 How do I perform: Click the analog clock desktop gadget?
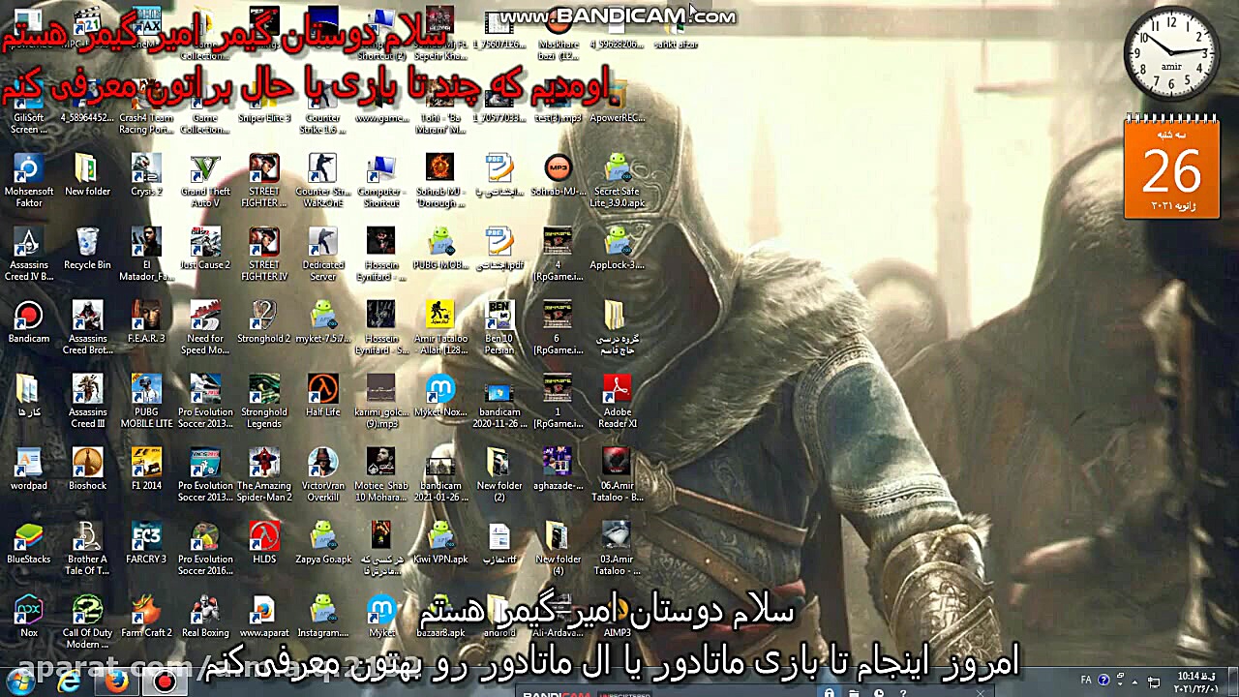tap(1171, 53)
